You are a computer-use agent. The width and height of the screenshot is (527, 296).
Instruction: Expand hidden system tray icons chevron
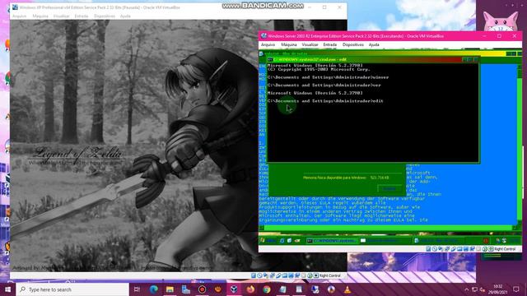pyautogui.click(x=467, y=289)
